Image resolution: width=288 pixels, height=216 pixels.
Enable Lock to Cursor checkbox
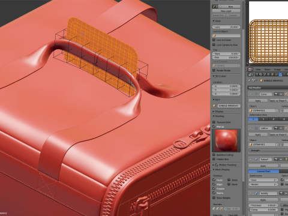(x=214, y=40)
